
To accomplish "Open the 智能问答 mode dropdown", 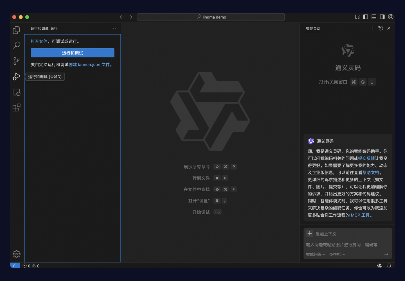I will [x=316, y=254].
